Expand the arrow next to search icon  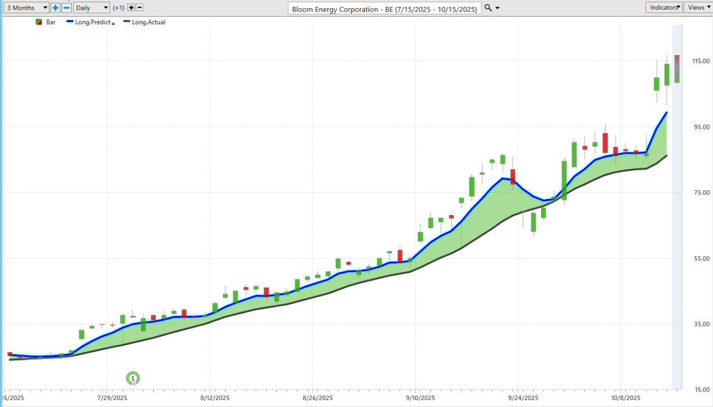497,8
